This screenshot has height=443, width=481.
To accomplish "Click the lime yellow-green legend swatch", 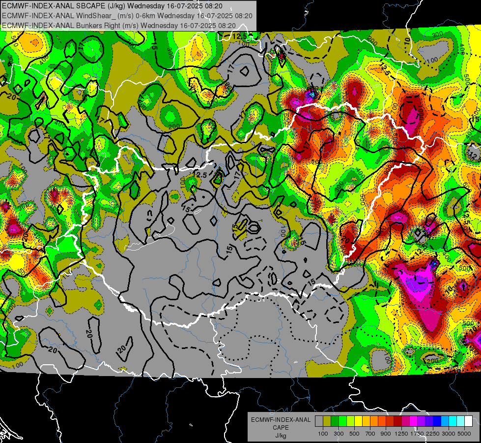I will (x=351, y=421).
